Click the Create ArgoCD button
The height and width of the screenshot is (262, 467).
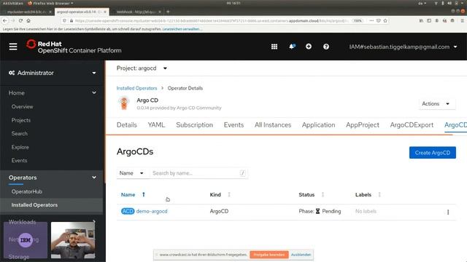click(x=433, y=153)
